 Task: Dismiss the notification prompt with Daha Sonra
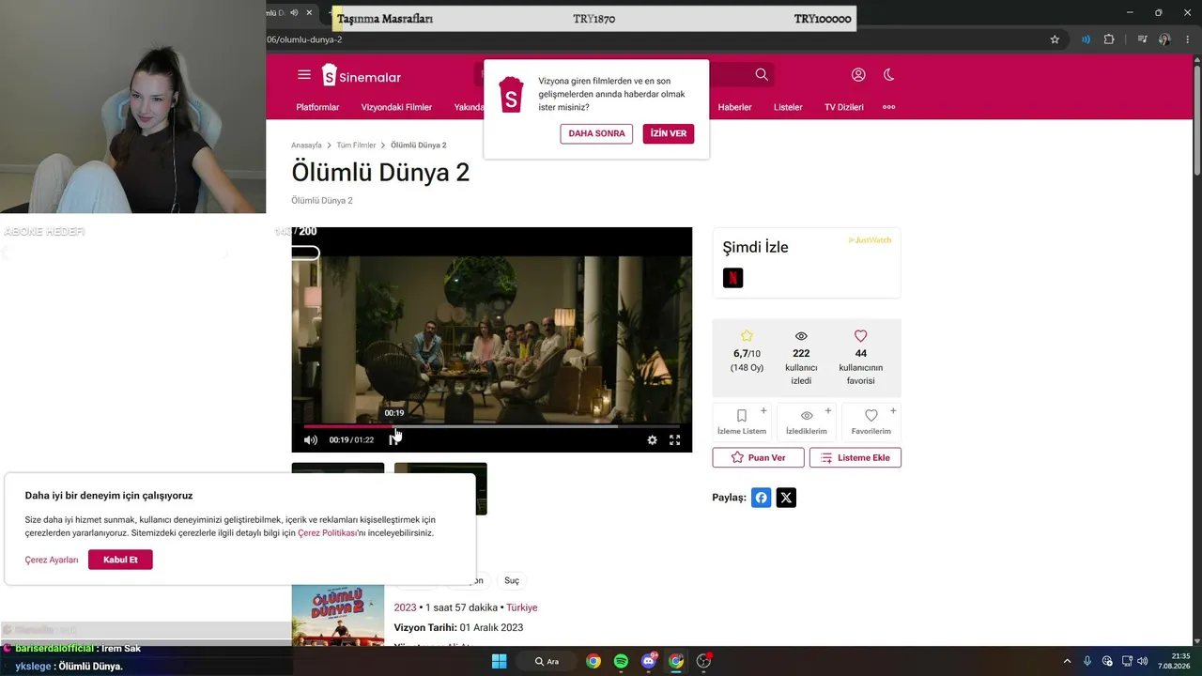(596, 133)
